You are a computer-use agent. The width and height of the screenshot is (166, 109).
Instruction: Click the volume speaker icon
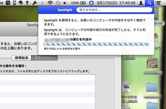tap(65, 3)
